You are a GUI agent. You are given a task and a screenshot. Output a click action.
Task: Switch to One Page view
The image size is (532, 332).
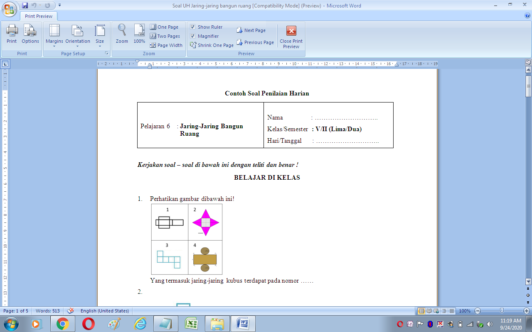(164, 27)
